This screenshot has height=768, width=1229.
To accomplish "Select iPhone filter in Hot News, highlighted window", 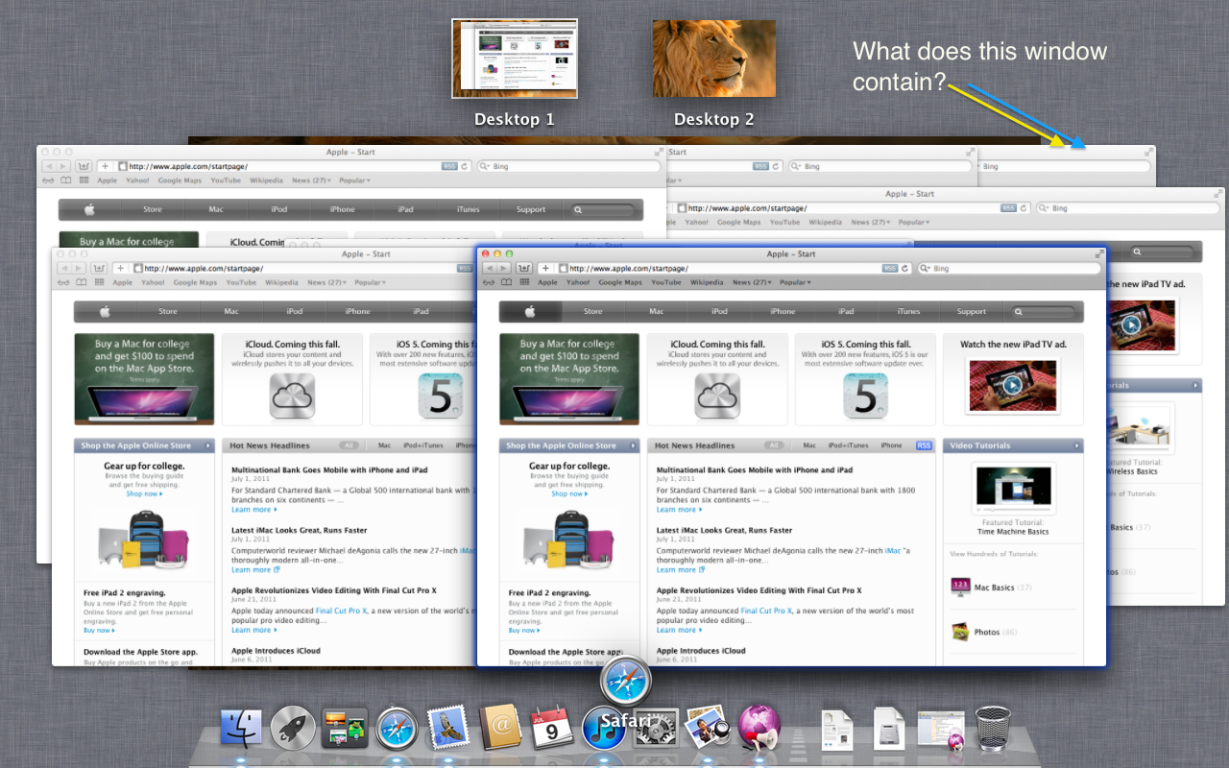I will click(892, 445).
